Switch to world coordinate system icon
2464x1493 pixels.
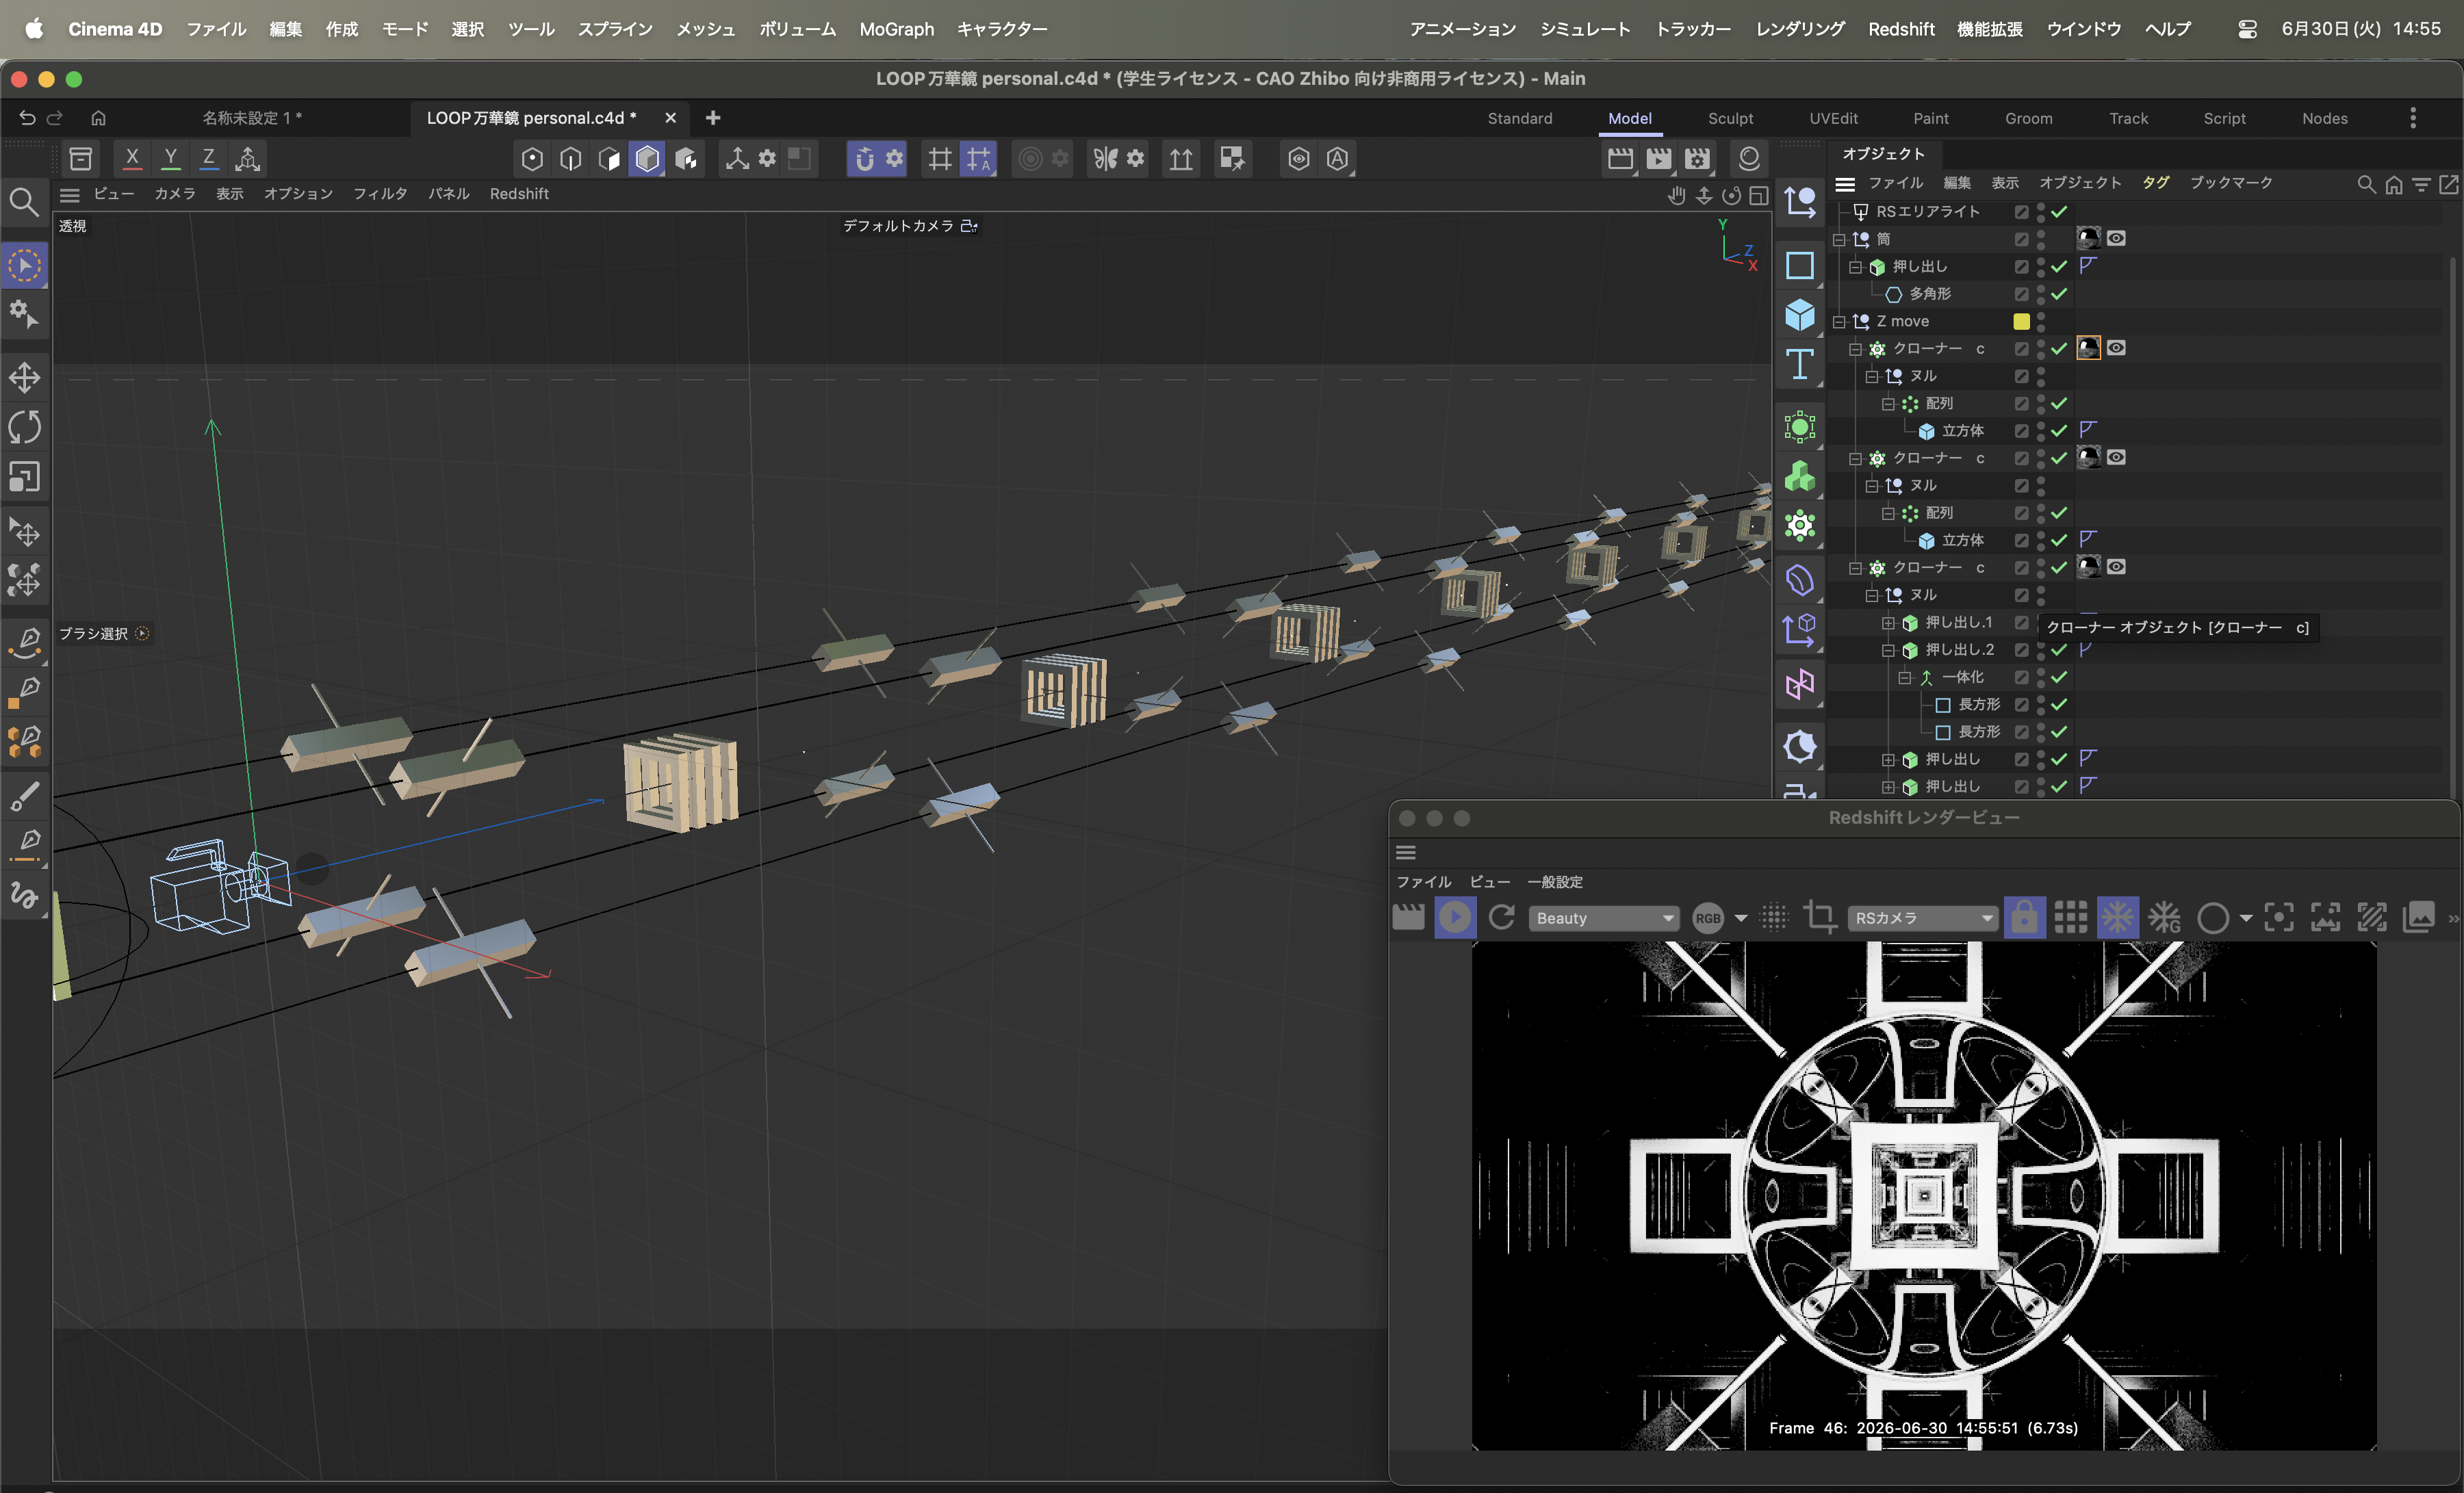(248, 158)
